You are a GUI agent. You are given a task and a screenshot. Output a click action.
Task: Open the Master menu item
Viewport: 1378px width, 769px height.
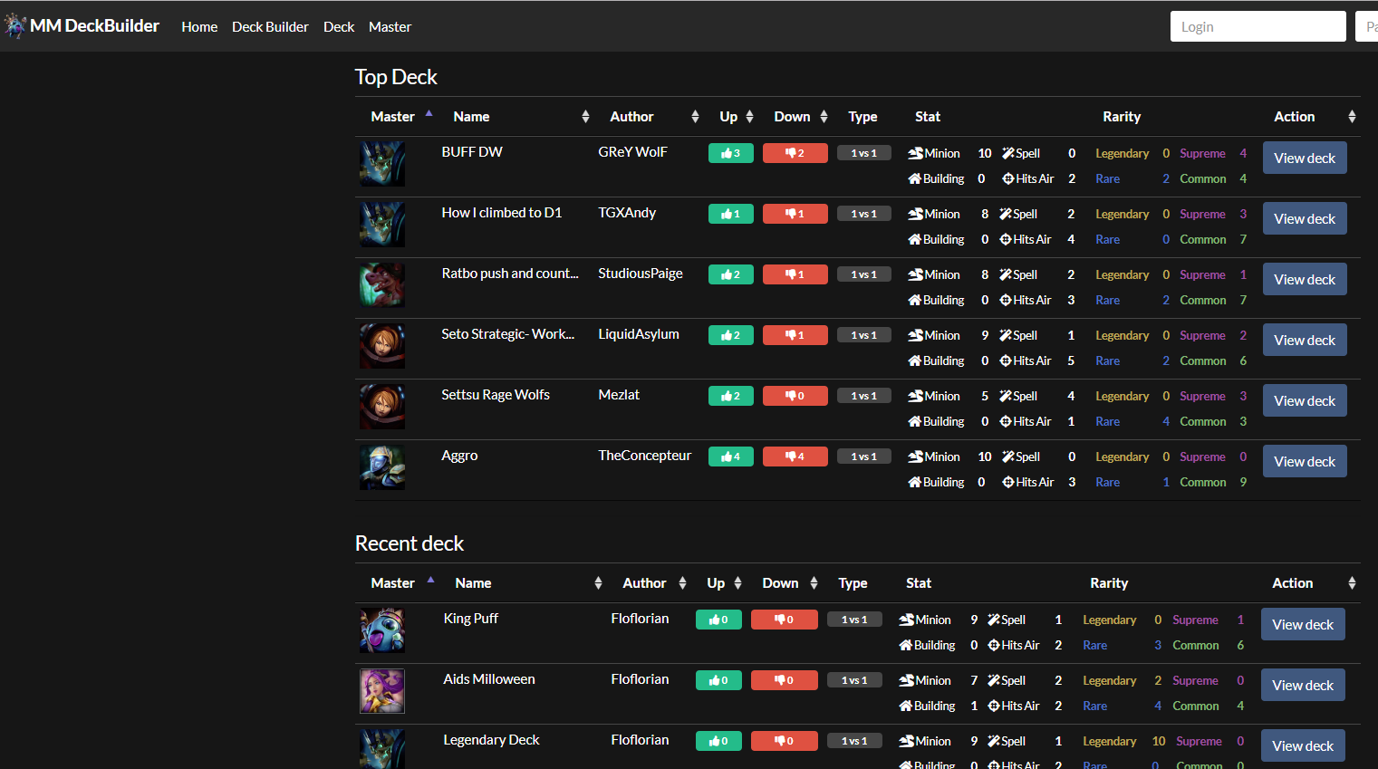point(390,27)
